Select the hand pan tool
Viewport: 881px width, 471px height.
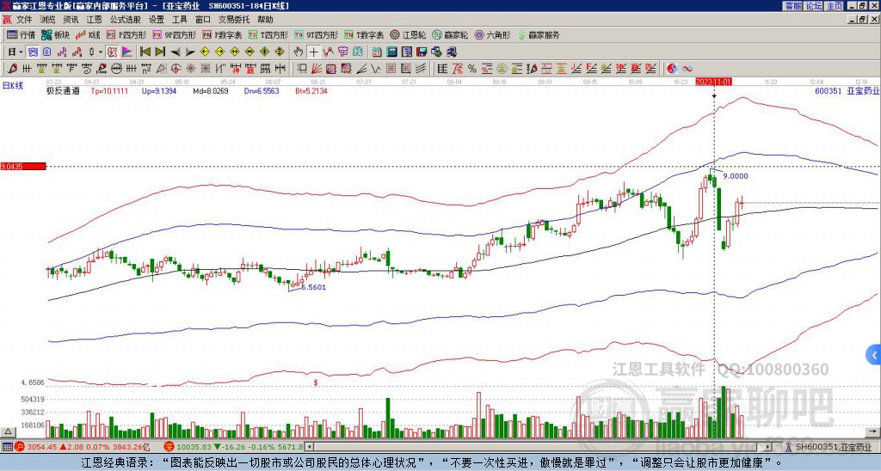tap(299, 52)
